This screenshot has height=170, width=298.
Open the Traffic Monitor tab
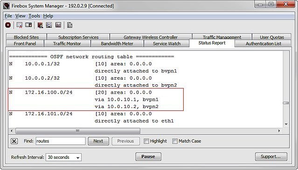(67, 43)
